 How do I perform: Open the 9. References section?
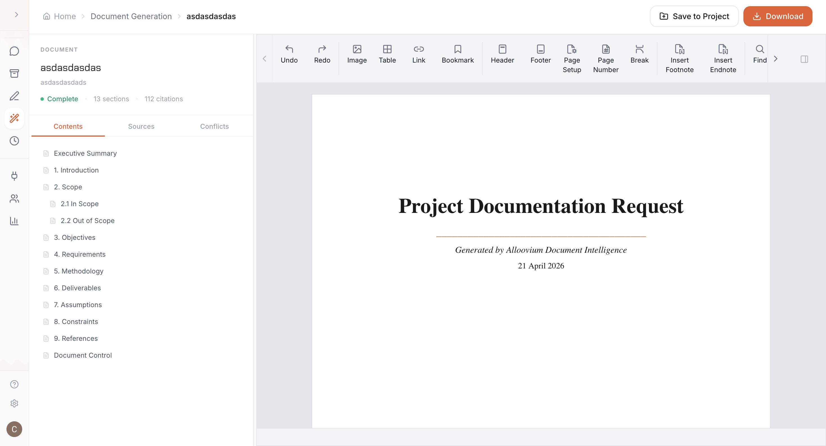click(76, 338)
